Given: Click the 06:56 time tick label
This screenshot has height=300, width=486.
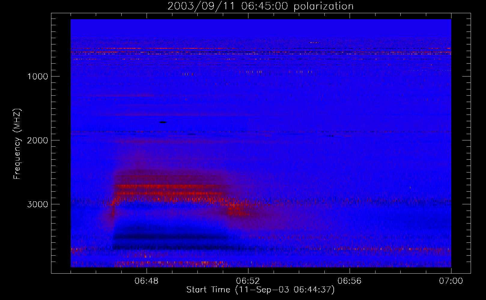Looking at the screenshot, I should pos(350,281).
